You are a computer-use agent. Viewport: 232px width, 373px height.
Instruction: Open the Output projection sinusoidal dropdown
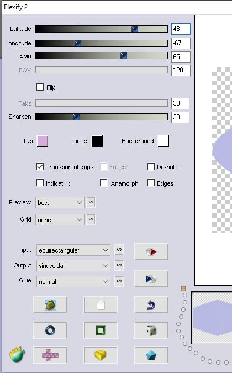(x=73, y=266)
